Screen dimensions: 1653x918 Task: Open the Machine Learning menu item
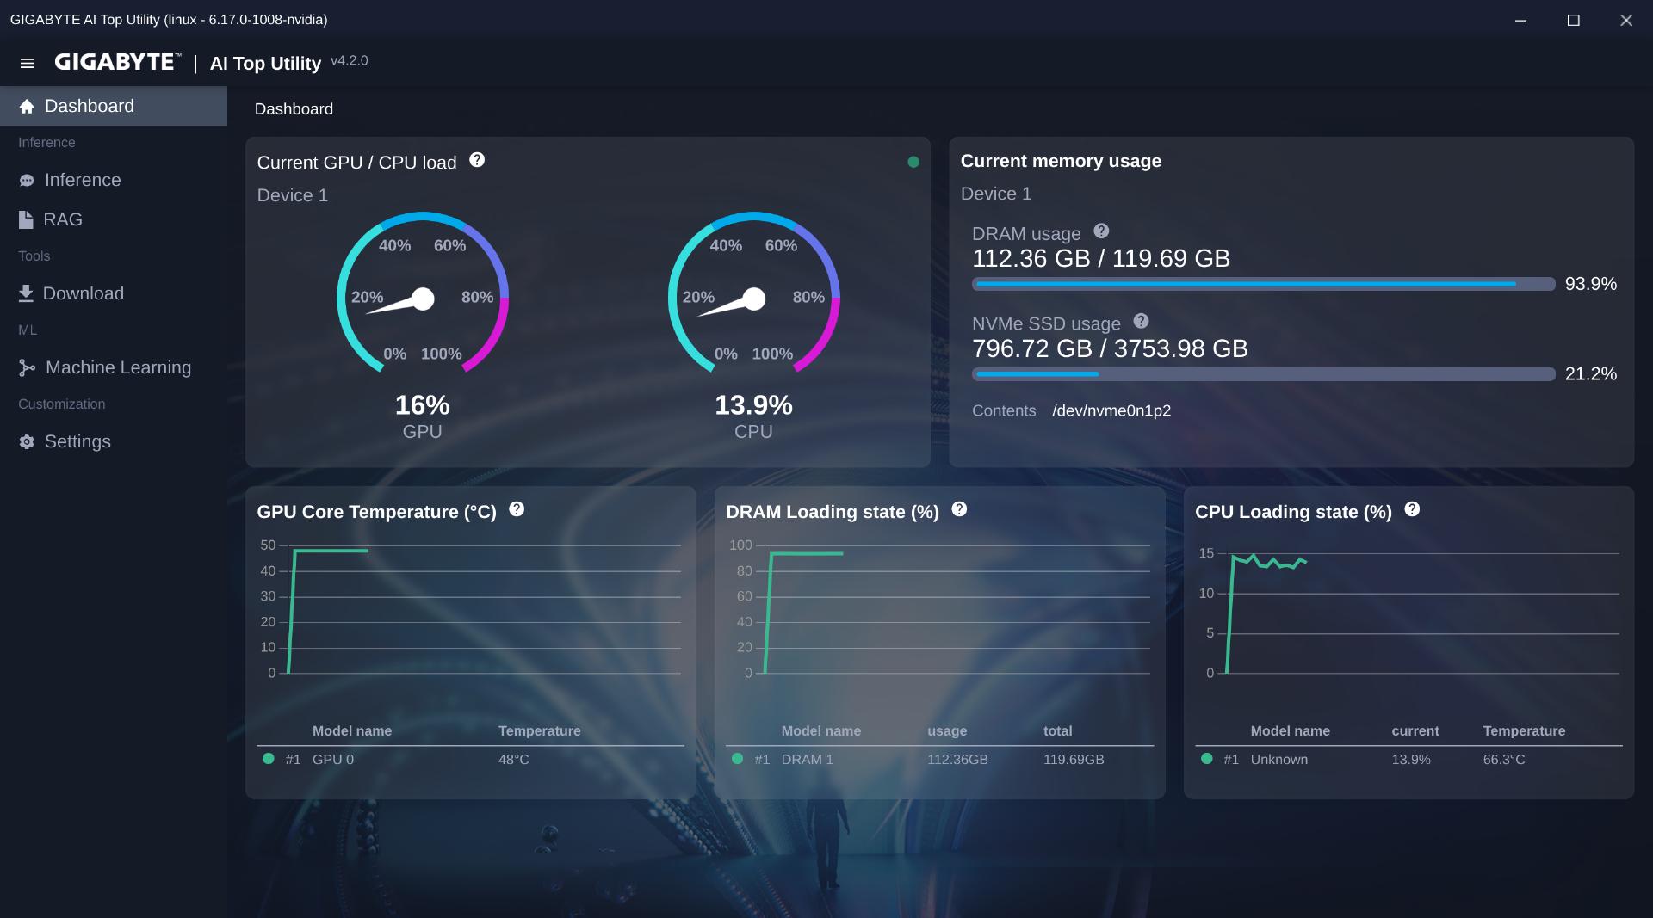114,367
